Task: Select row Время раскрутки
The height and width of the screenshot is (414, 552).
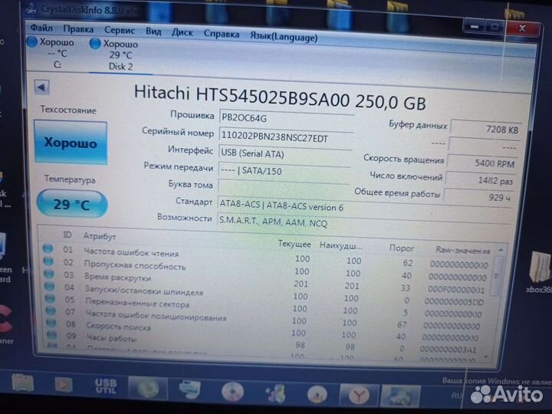Action: pos(268,282)
